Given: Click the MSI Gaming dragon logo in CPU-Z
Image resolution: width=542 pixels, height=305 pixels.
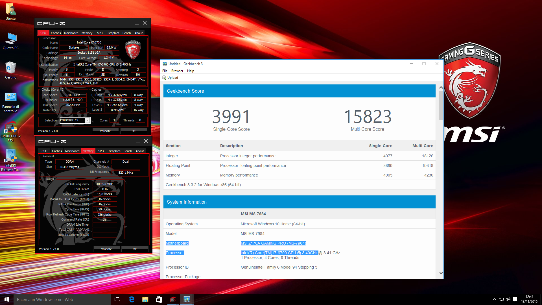Looking at the screenshot, I should (x=133, y=49).
